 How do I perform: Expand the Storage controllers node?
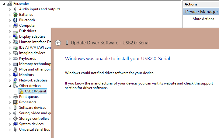(10, 119)
